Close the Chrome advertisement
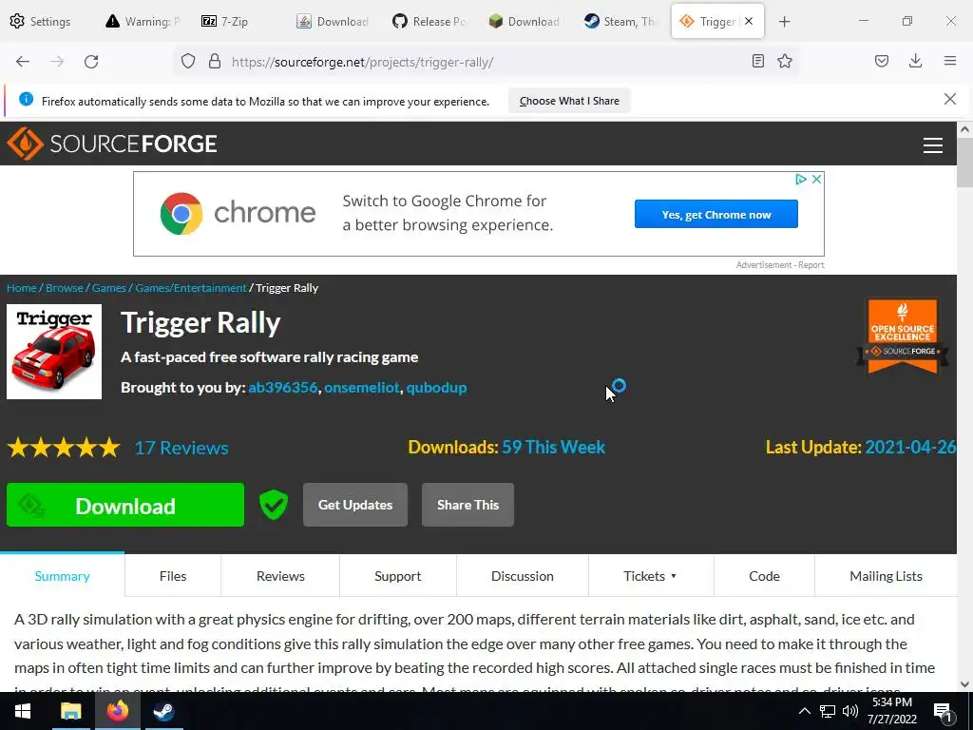This screenshot has width=973, height=730. coord(816,179)
